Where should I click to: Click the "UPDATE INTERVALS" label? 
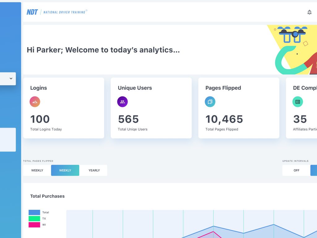pyautogui.click(x=295, y=161)
